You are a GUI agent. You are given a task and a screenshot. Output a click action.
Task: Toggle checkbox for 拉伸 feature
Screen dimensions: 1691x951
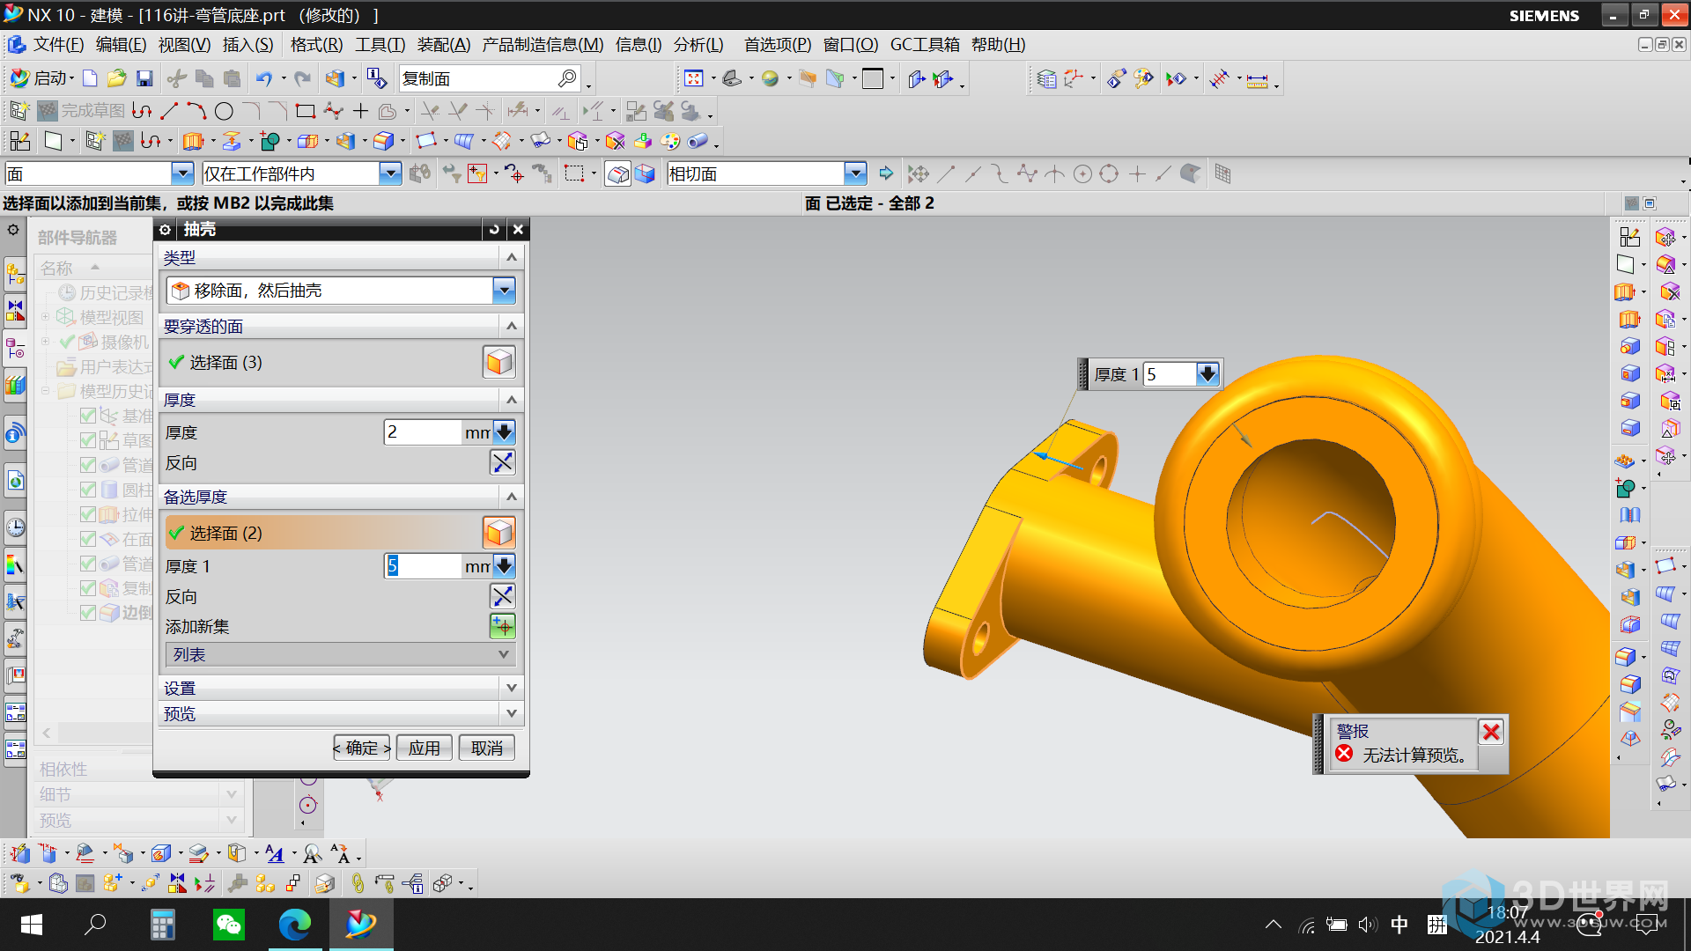(x=88, y=514)
